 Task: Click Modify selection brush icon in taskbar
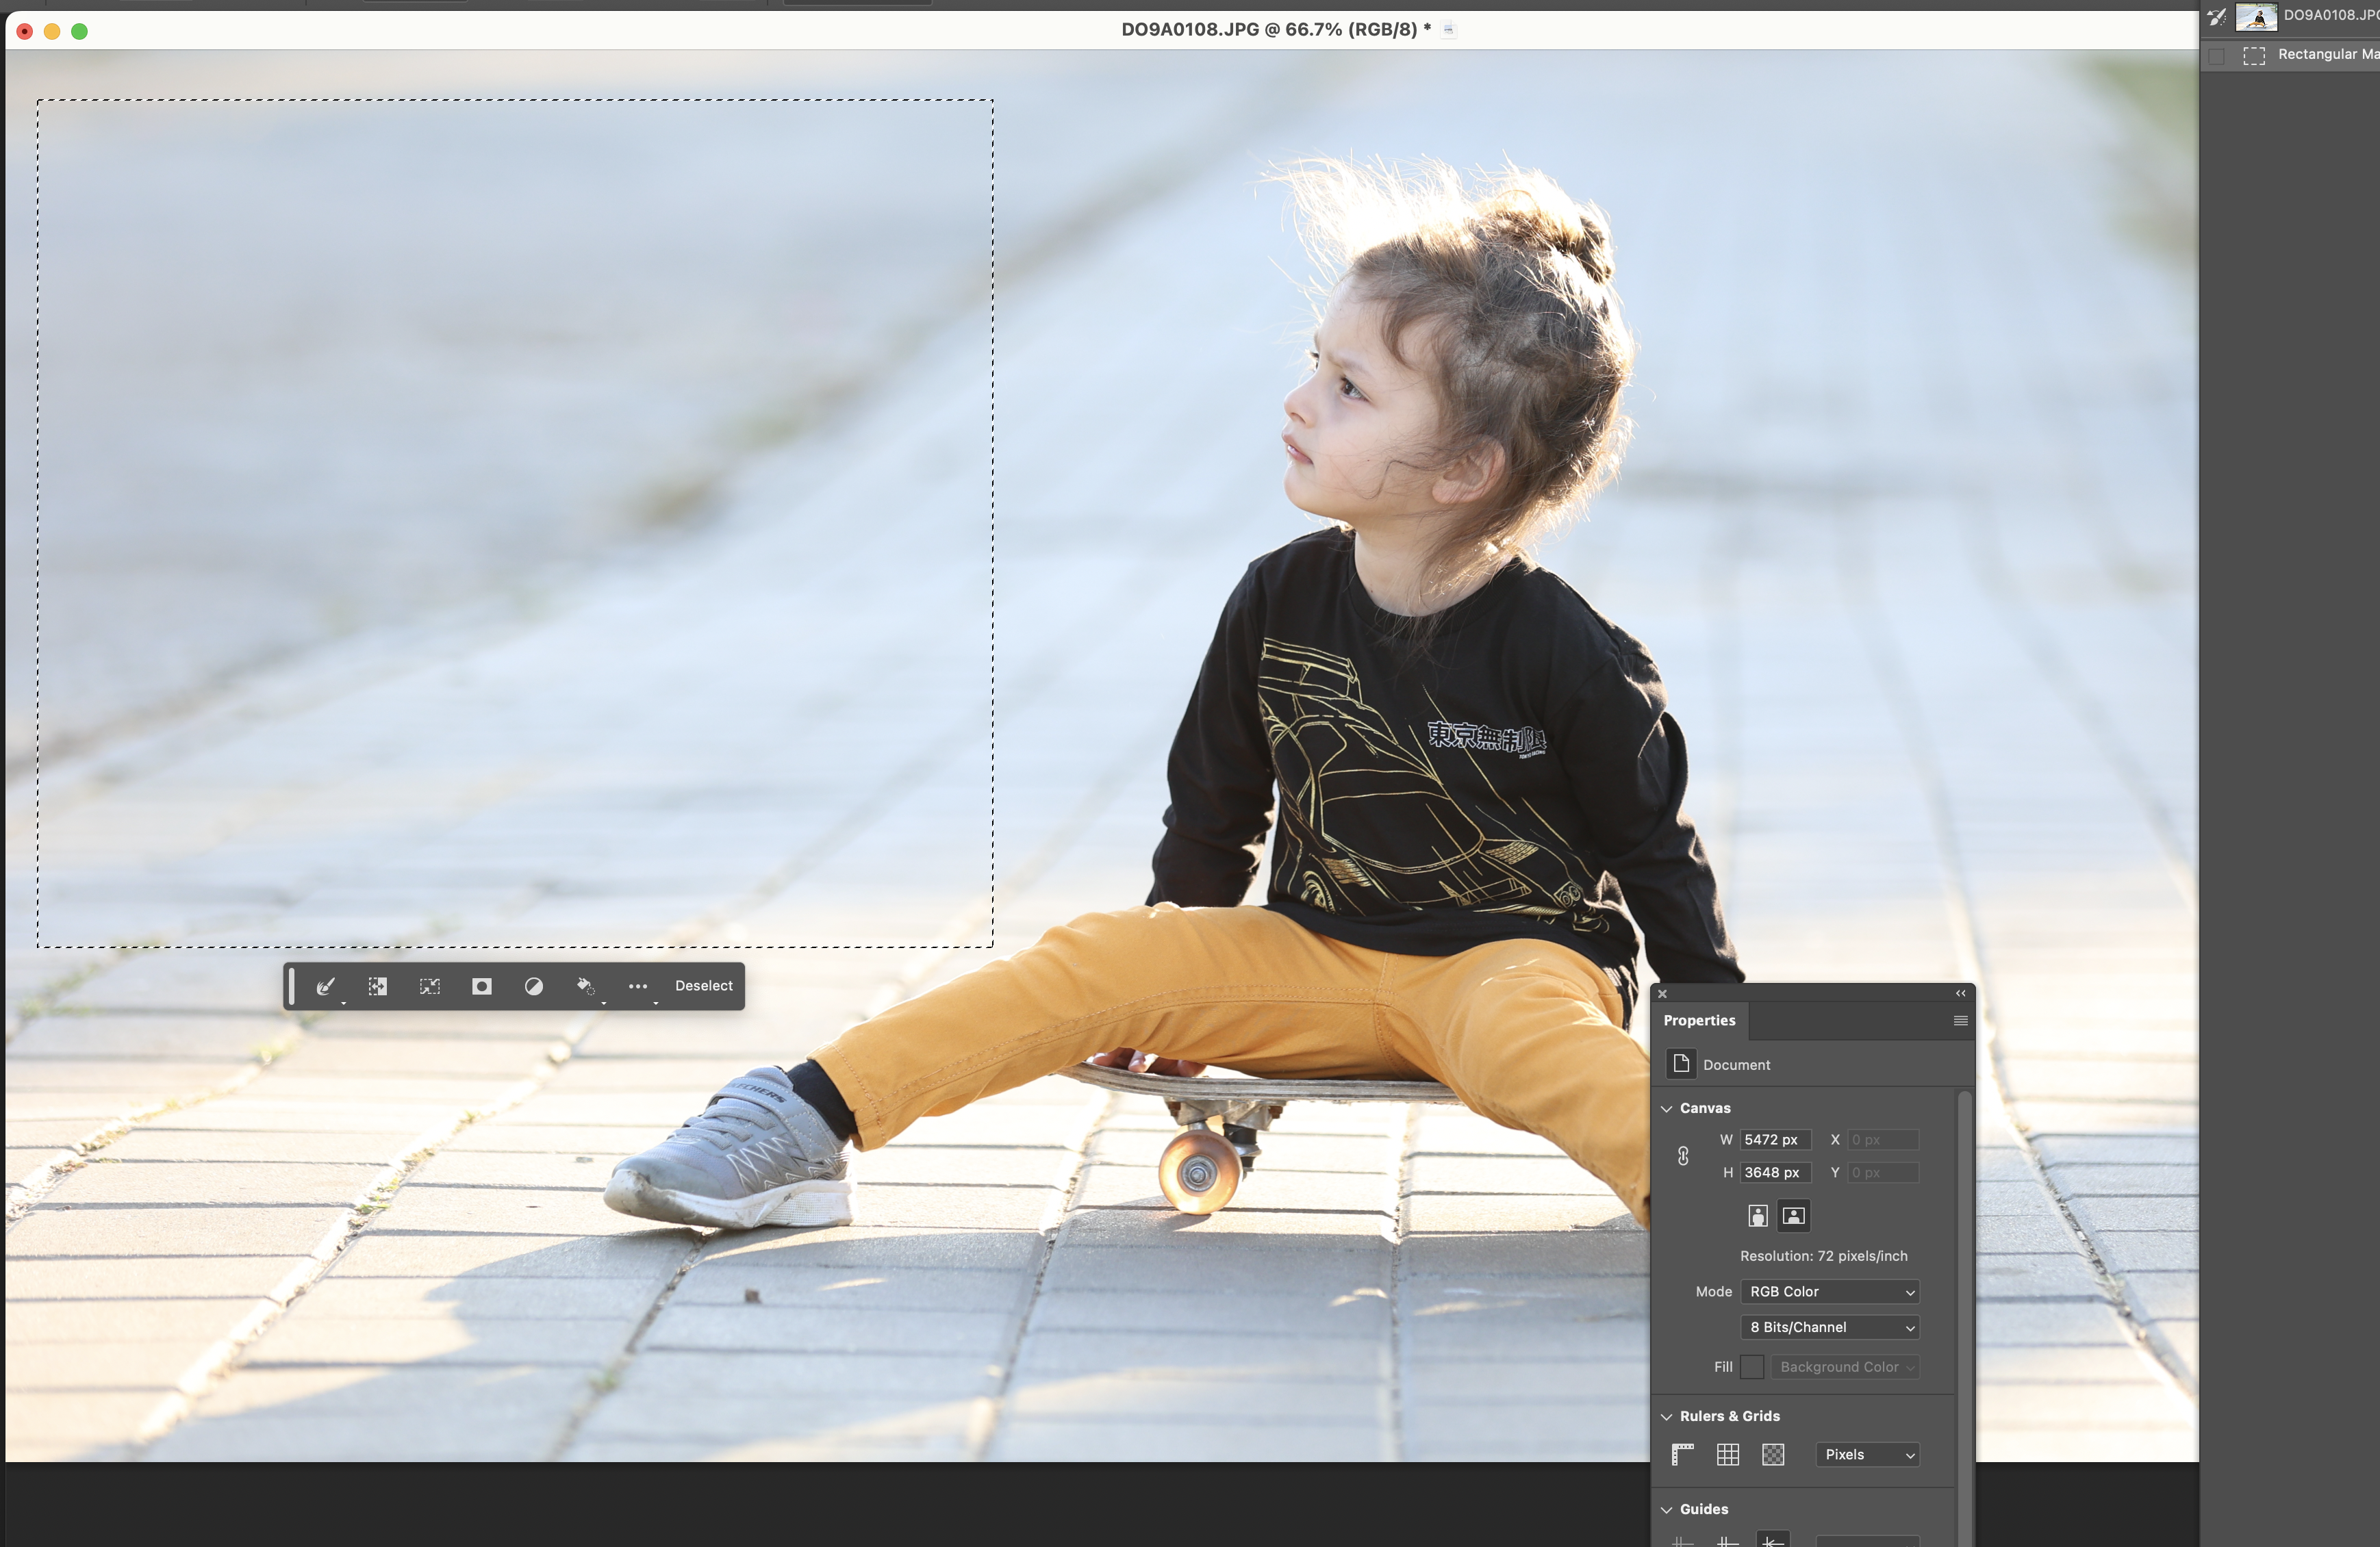(x=325, y=986)
